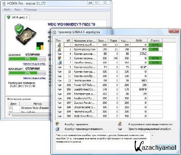Sort by the № column header
Image resolution: width=181 pixels, height=155 pixels.
[68, 40]
